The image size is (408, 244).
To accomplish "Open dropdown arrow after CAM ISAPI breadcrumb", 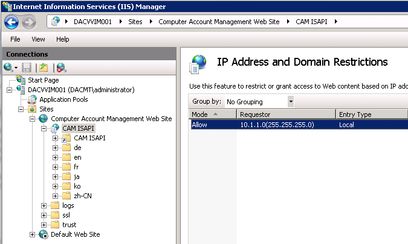I will [x=335, y=22].
